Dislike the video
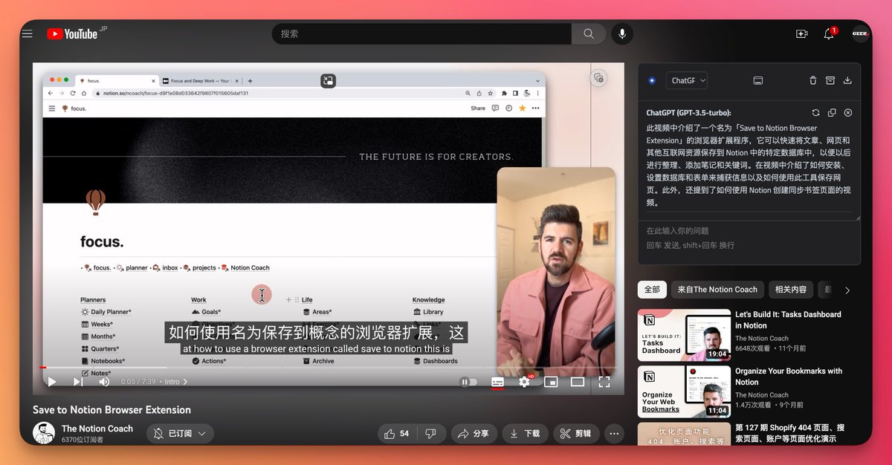 click(430, 434)
